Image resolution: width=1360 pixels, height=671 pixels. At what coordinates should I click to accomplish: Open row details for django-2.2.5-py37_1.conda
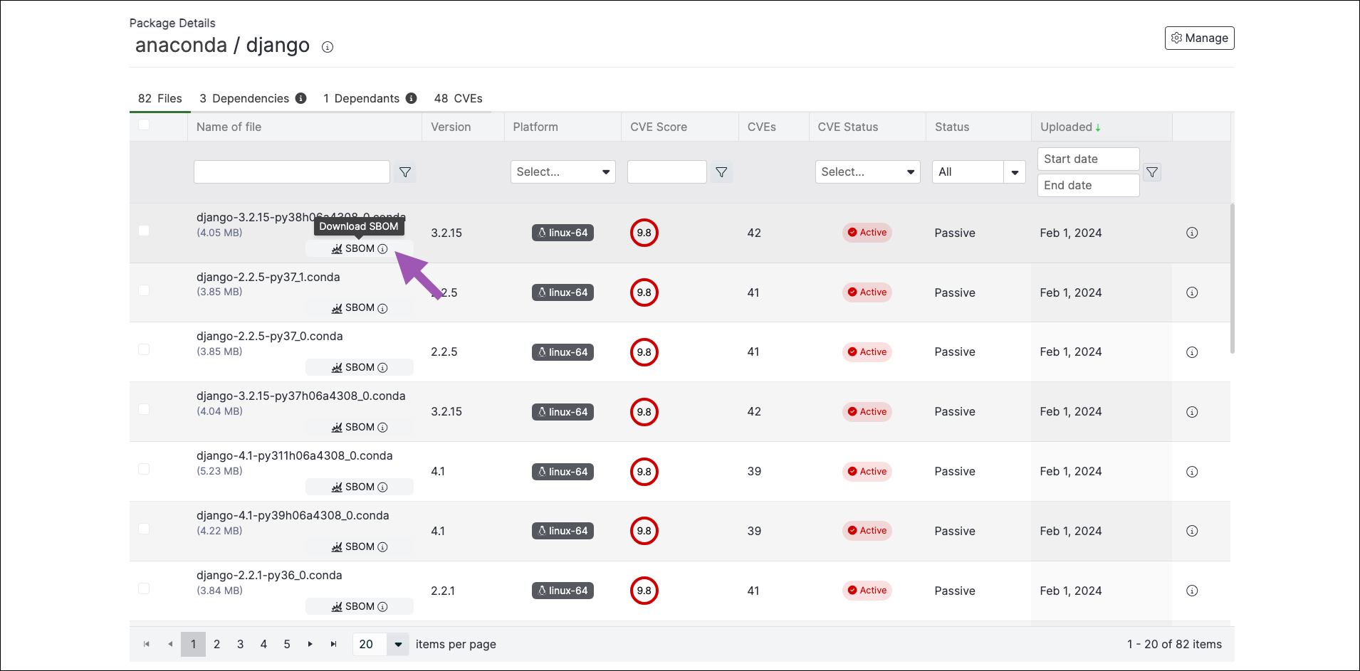1192,292
